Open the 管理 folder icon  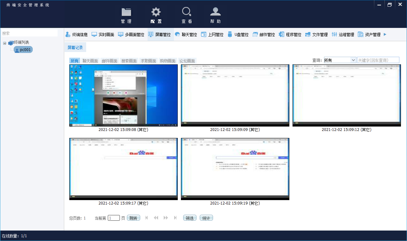[x=126, y=13]
